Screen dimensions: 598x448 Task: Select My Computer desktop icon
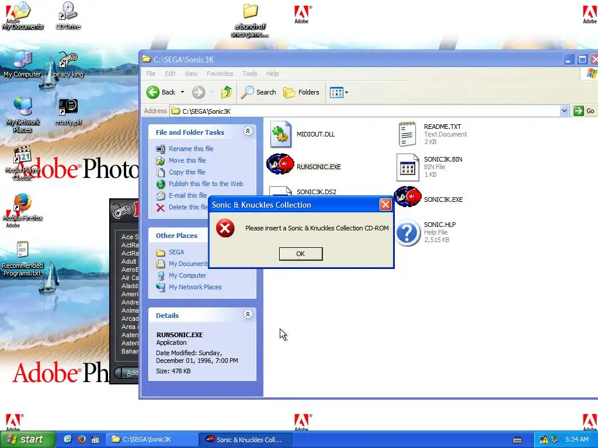[x=23, y=64]
